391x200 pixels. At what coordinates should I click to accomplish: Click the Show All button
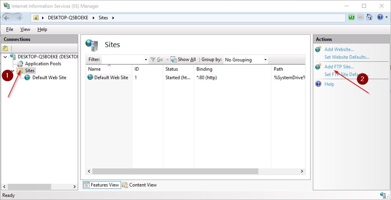[183, 59]
